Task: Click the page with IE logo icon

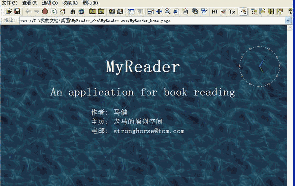Action: coord(176,12)
